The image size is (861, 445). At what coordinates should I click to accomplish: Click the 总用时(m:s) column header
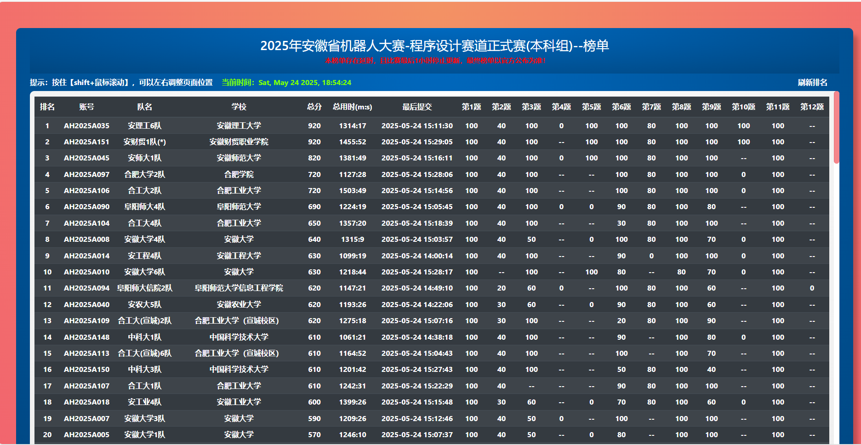353,107
